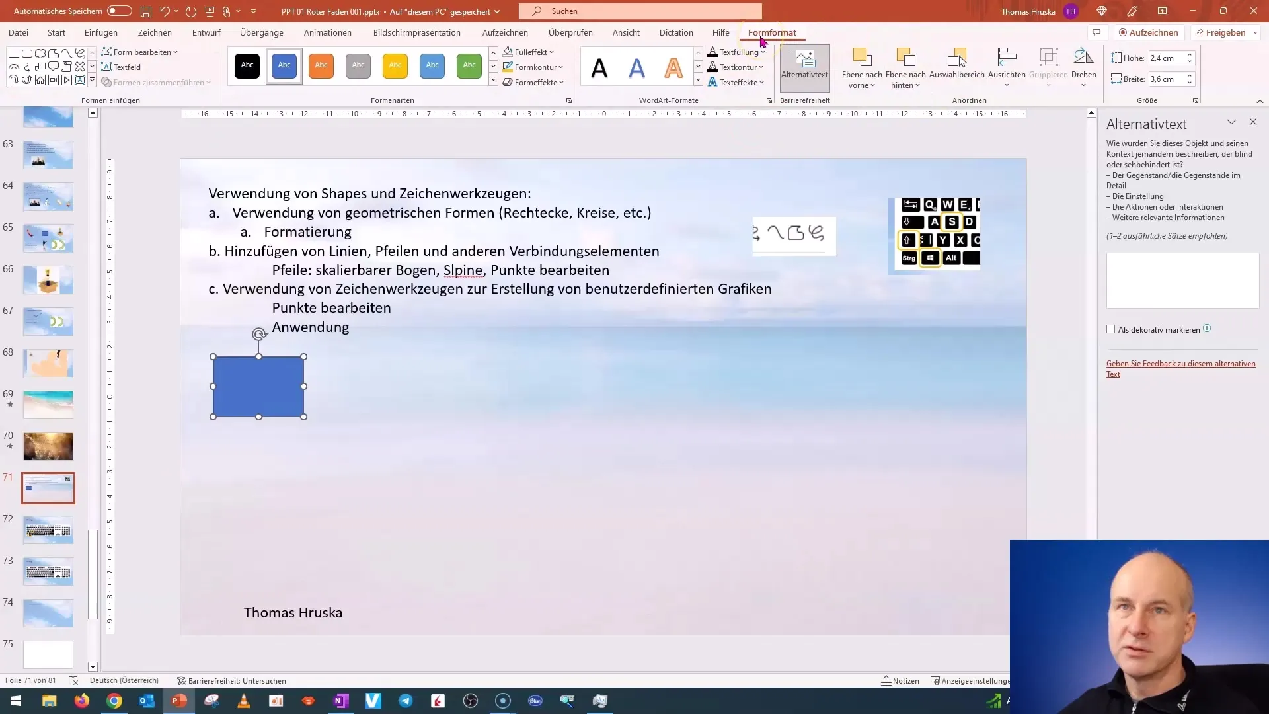The width and height of the screenshot is (1269, 714).
Task: Switch to the Übergänge tab
Action: pos(262,32)
